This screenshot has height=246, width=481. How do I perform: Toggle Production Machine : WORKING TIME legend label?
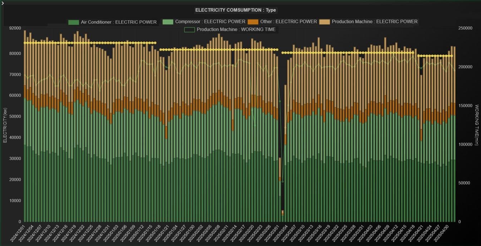(236, 30)
